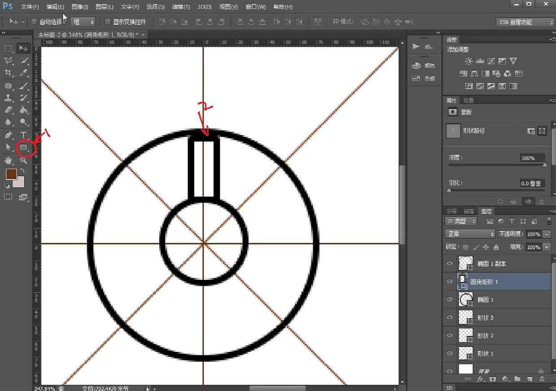Hide the 形状 1 layer

(x=450, y=353)
